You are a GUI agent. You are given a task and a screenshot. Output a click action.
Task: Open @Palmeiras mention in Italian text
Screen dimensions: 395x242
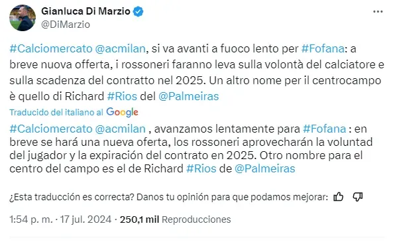pos(188,96)
